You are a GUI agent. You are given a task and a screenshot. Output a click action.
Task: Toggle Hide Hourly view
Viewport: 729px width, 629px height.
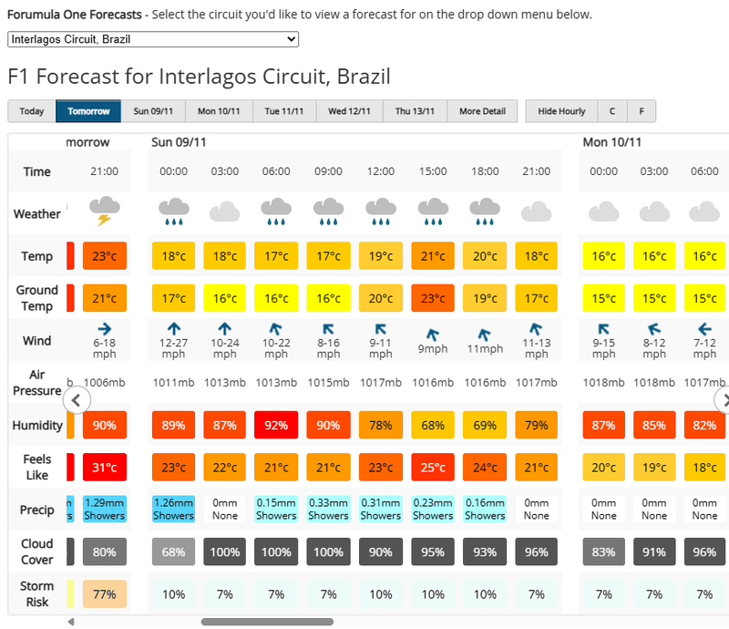coord(561,111)
